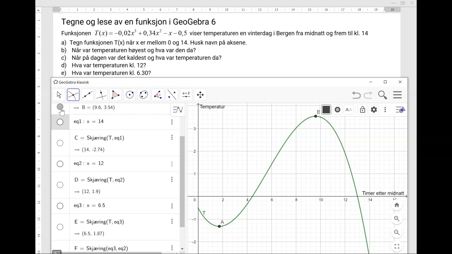Toggle the algebra style bar icon
452x254 pixels.
click(178, 109)
